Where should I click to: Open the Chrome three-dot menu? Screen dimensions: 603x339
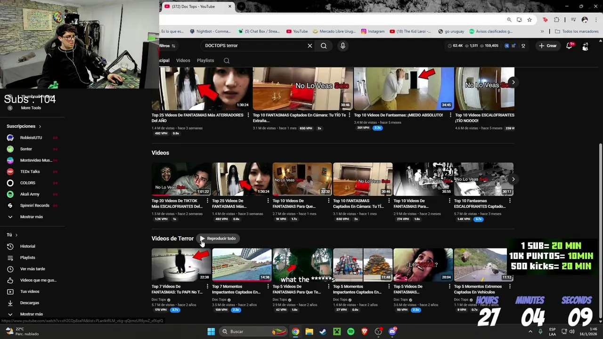(595, 20)
